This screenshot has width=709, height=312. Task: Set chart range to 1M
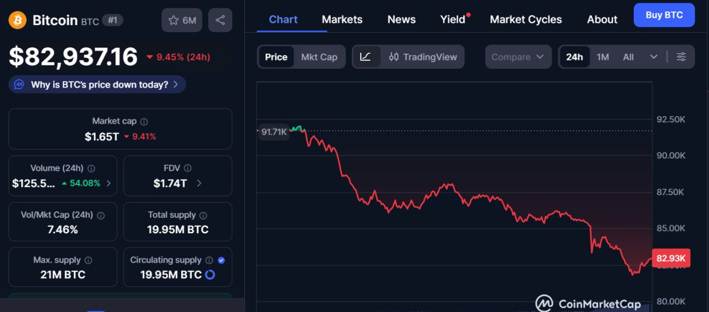(x=603, y=57)
